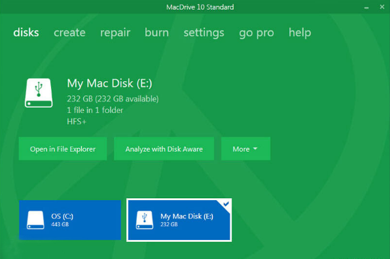Click USB drive icon on My Mac Disk tile
This screenshot has height=259, width=390.
pyautogui.click(x=145, y=220)
